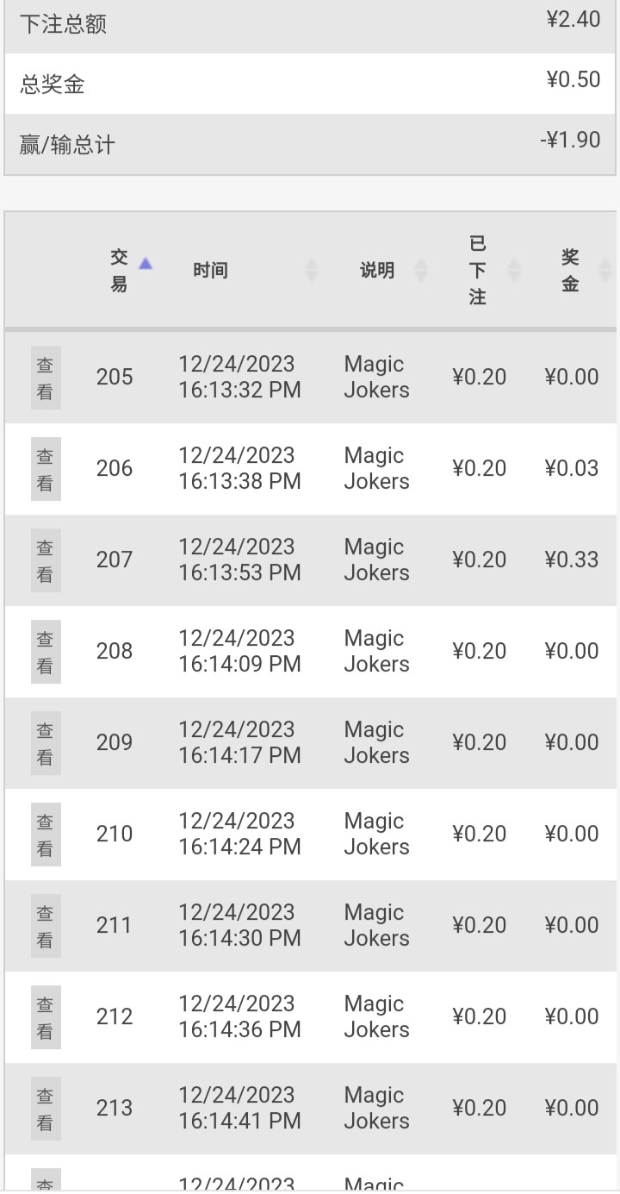Sort table by 时间 column arrows
Viewport: 620px width, 1194px height.
312,271
